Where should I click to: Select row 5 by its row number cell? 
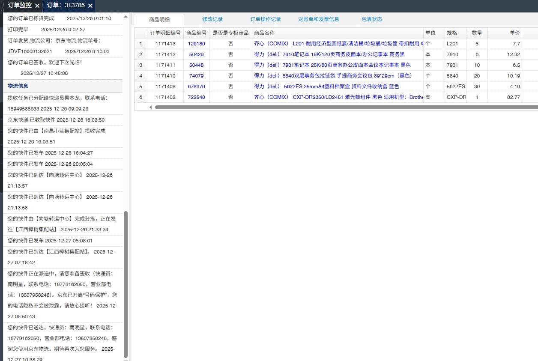(x=140, y=87)
